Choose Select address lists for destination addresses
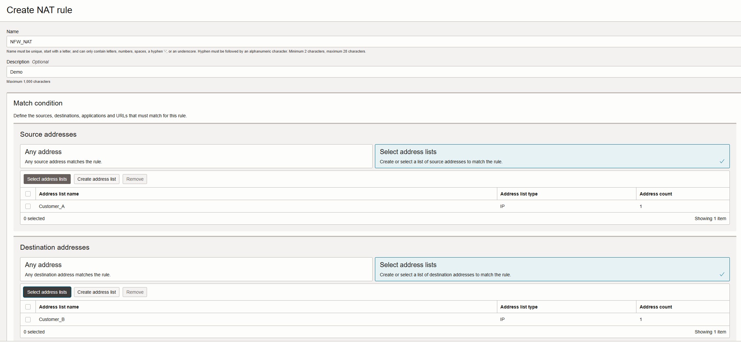 (x=552, y=269)
